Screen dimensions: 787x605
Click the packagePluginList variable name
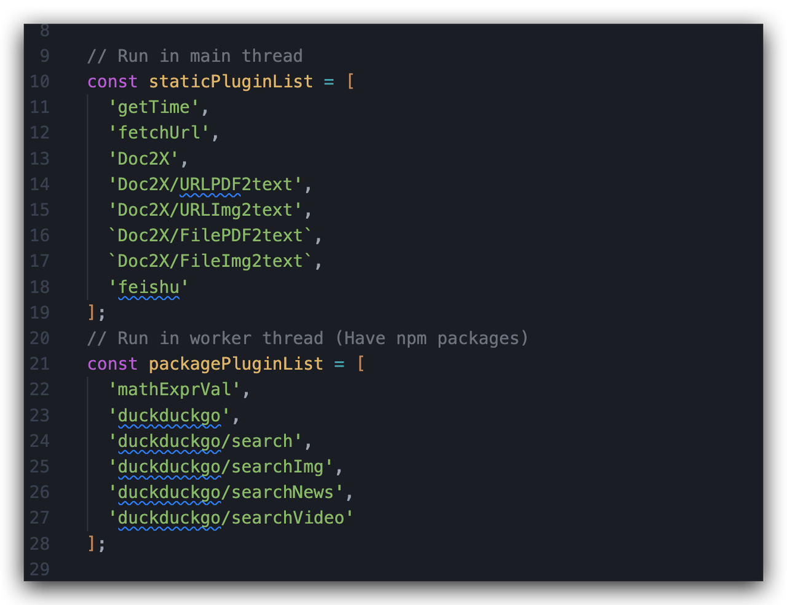coord(235,364)
